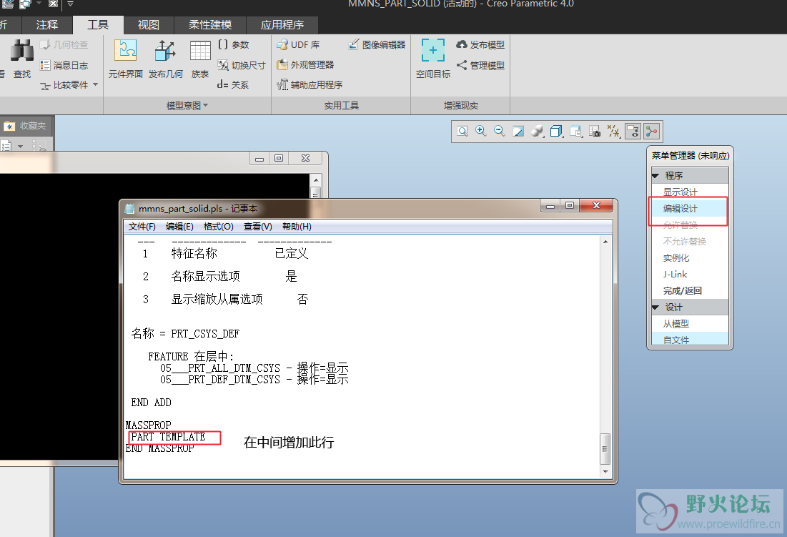Click the Zoom In magnifier icon
The width and height of the screenshot is (787, 537).
(481, 132)
